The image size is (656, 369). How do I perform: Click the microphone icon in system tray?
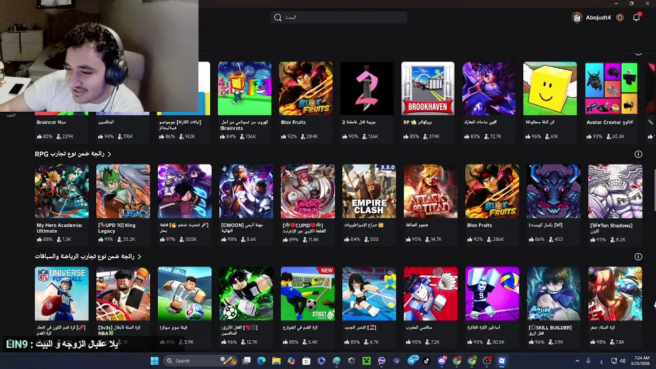[x=588, y=361]
